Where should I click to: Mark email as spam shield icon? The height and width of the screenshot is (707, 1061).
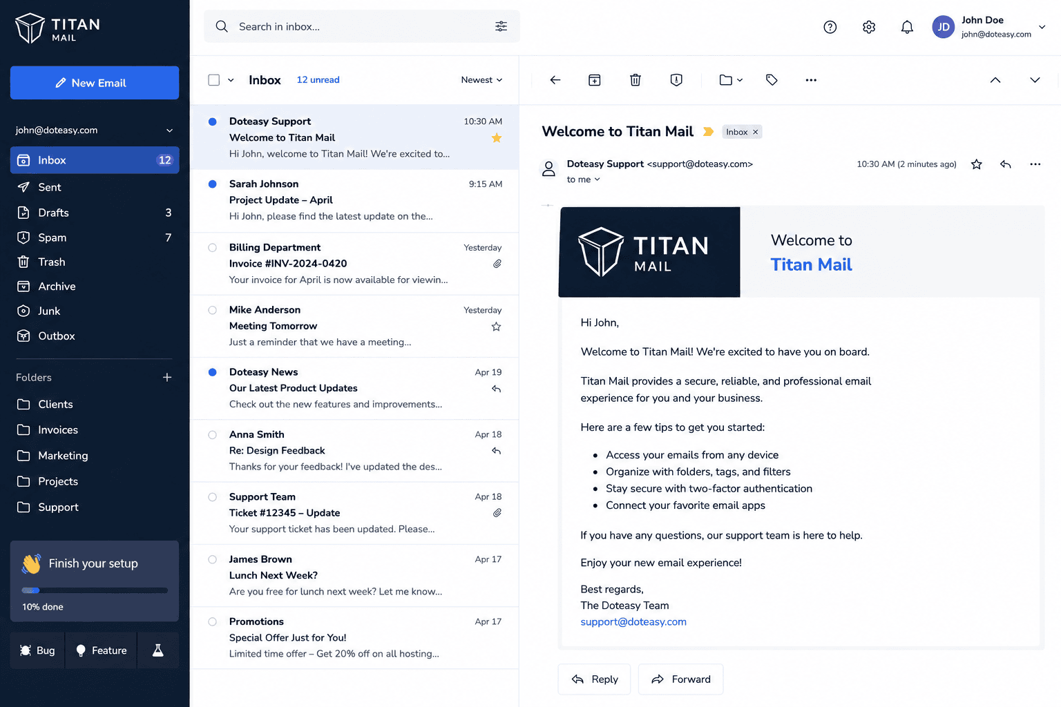[x=676, y=80]
